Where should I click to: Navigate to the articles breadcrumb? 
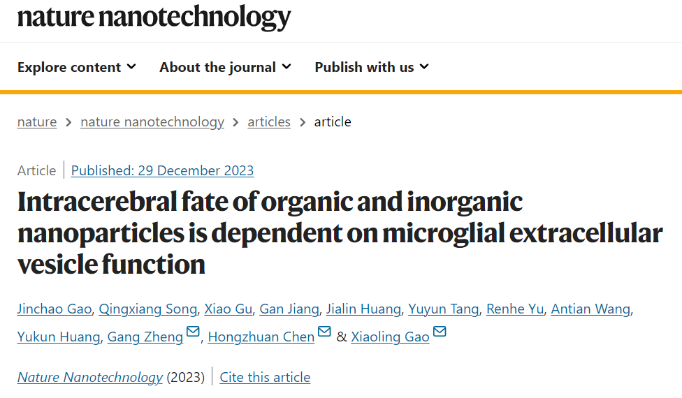click(269, 122)
